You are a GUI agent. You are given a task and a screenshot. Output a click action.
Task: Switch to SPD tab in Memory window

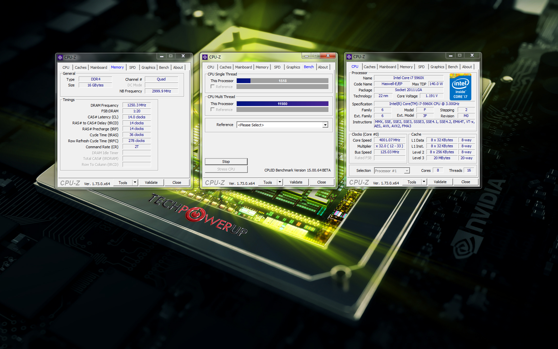point(133,67)
